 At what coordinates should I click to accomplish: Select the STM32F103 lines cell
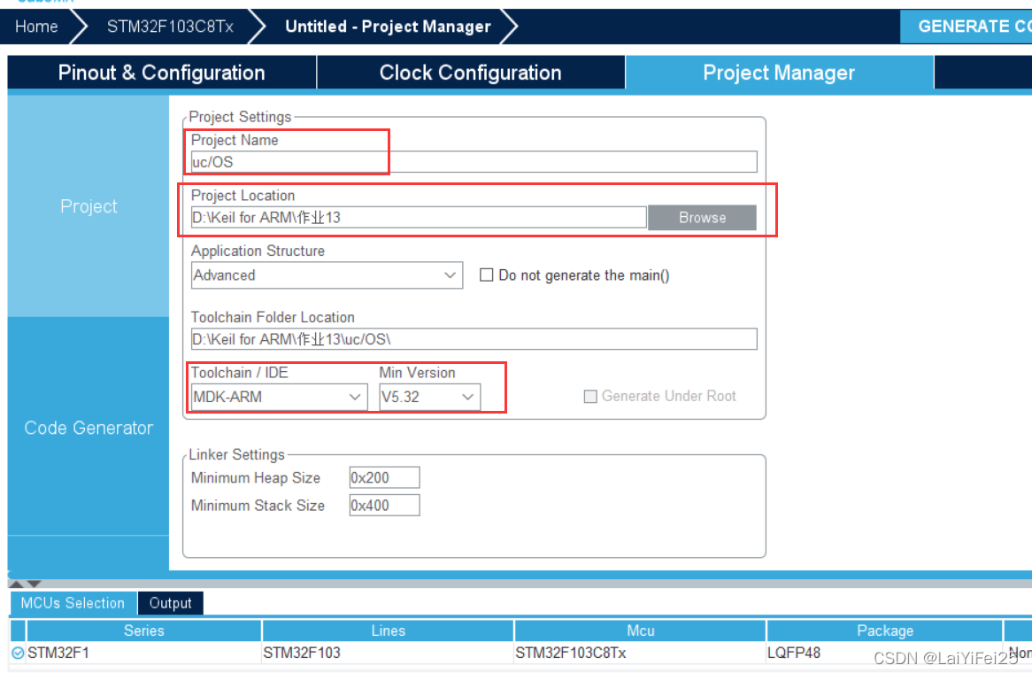tap(388, 653)
